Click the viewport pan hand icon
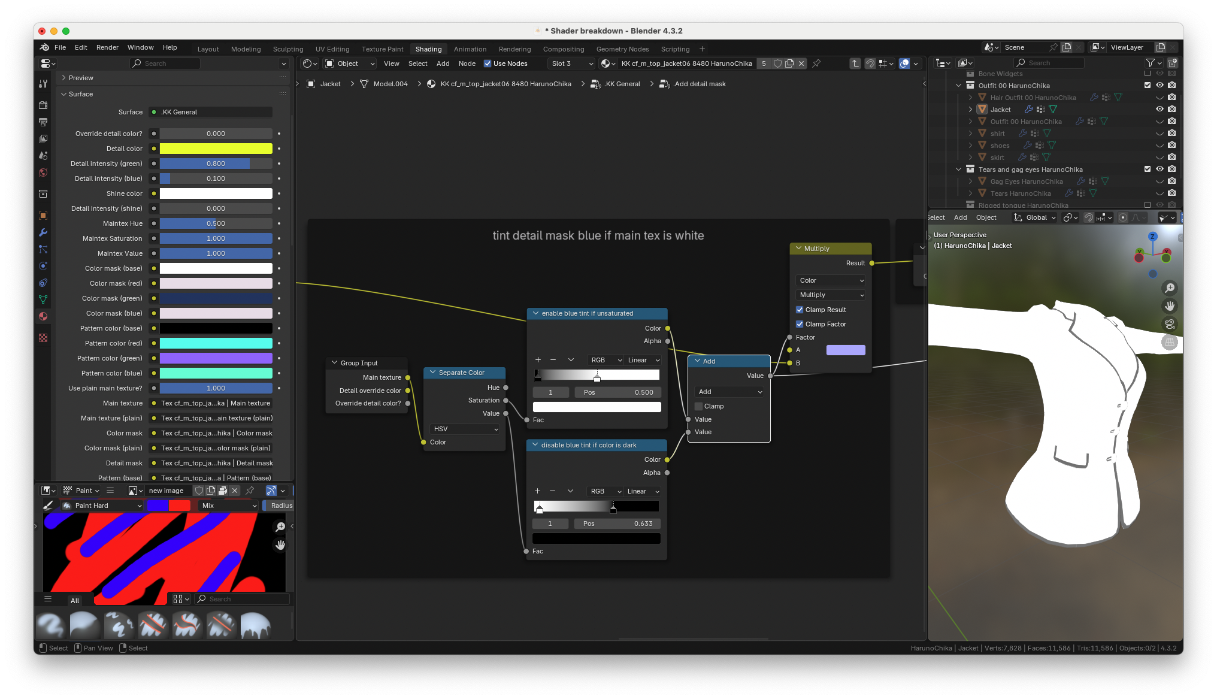This screenshot has height=699, width=1217. point(1169,306)
